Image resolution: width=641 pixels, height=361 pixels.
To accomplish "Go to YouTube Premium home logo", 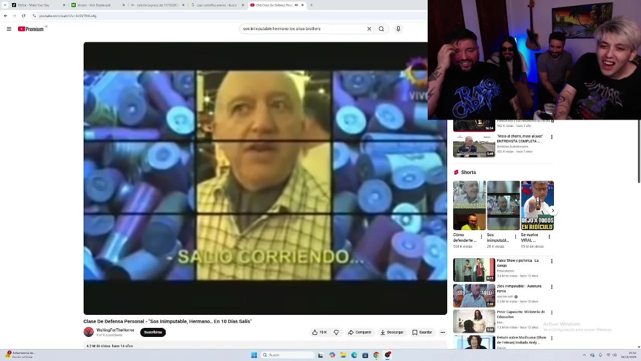I will click(31, 29).
